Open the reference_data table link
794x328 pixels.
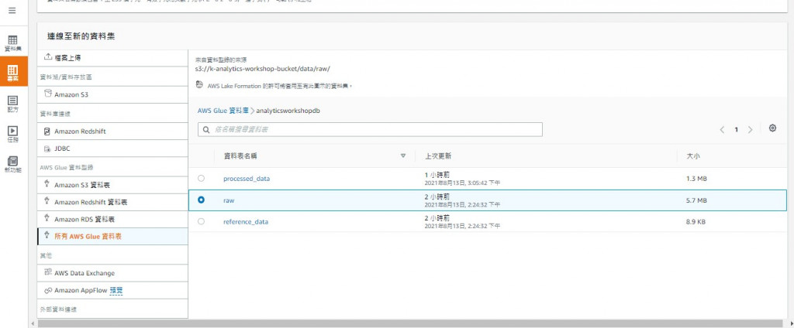click(x=246, y=222)
